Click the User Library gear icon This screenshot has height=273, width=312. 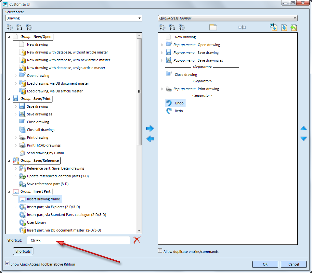[x=22, y=222]
